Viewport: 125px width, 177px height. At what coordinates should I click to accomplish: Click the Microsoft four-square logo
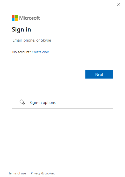tap(15, 18)
